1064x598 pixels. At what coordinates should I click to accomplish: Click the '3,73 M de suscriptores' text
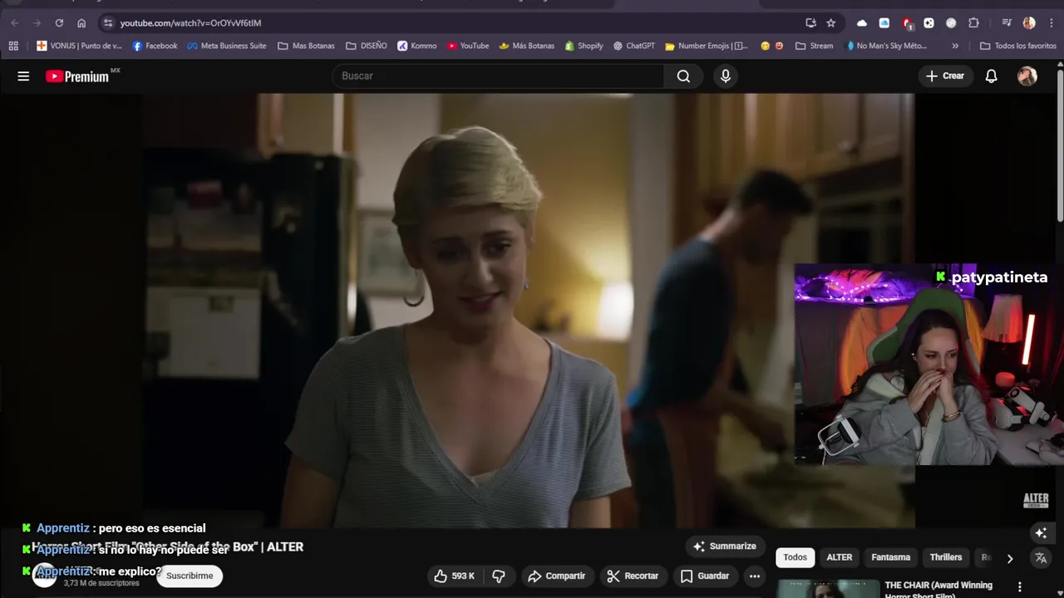pos(101,583)
